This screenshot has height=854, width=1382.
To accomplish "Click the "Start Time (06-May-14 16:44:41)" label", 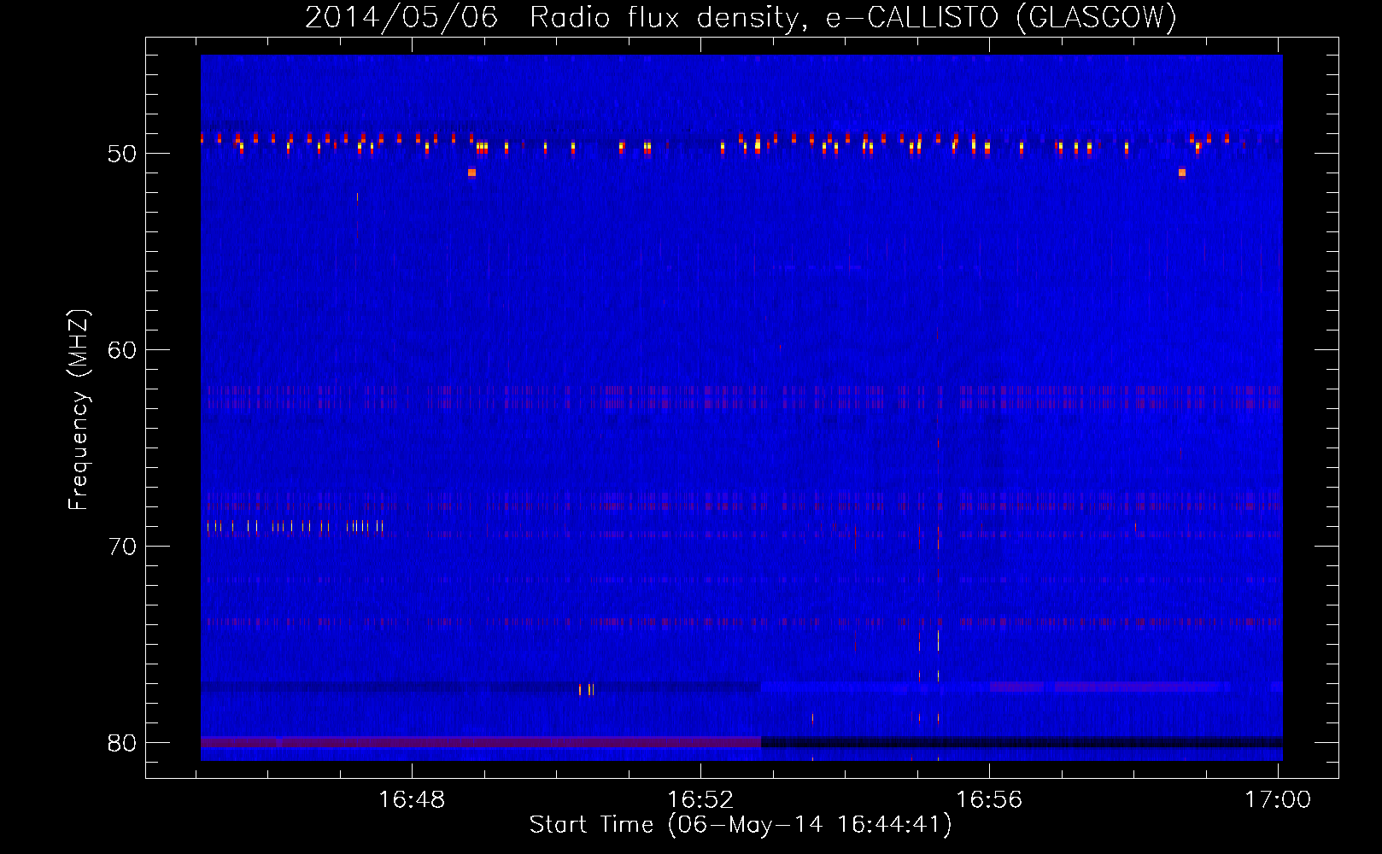I will 741,825.
